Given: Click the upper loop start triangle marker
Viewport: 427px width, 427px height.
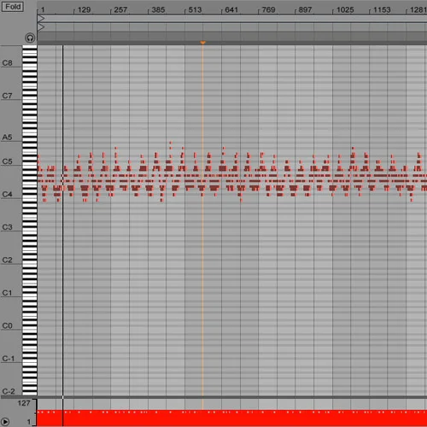Looking at the screenshot, I should click(x=41, y=19).
